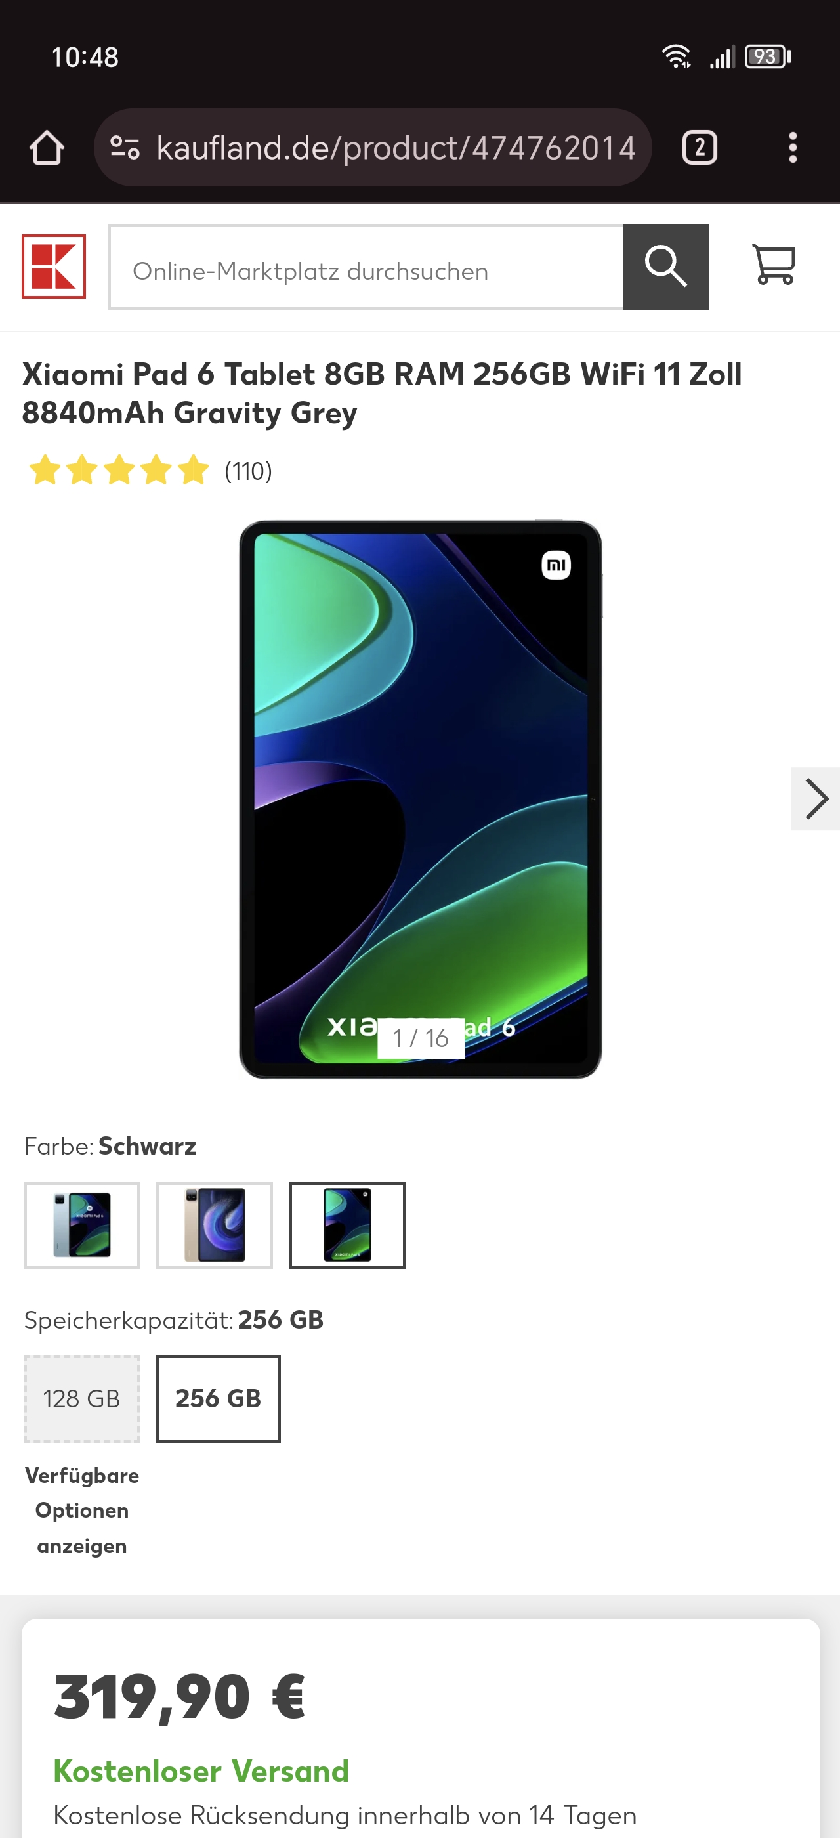The width and height of the screenshot is (840, 1838).
Task: Tap the 1 / 16 image counter
Action: click(x=421, y=1038)
